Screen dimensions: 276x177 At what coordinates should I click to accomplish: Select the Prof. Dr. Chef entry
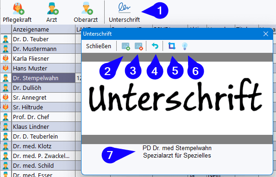[44, 117]
